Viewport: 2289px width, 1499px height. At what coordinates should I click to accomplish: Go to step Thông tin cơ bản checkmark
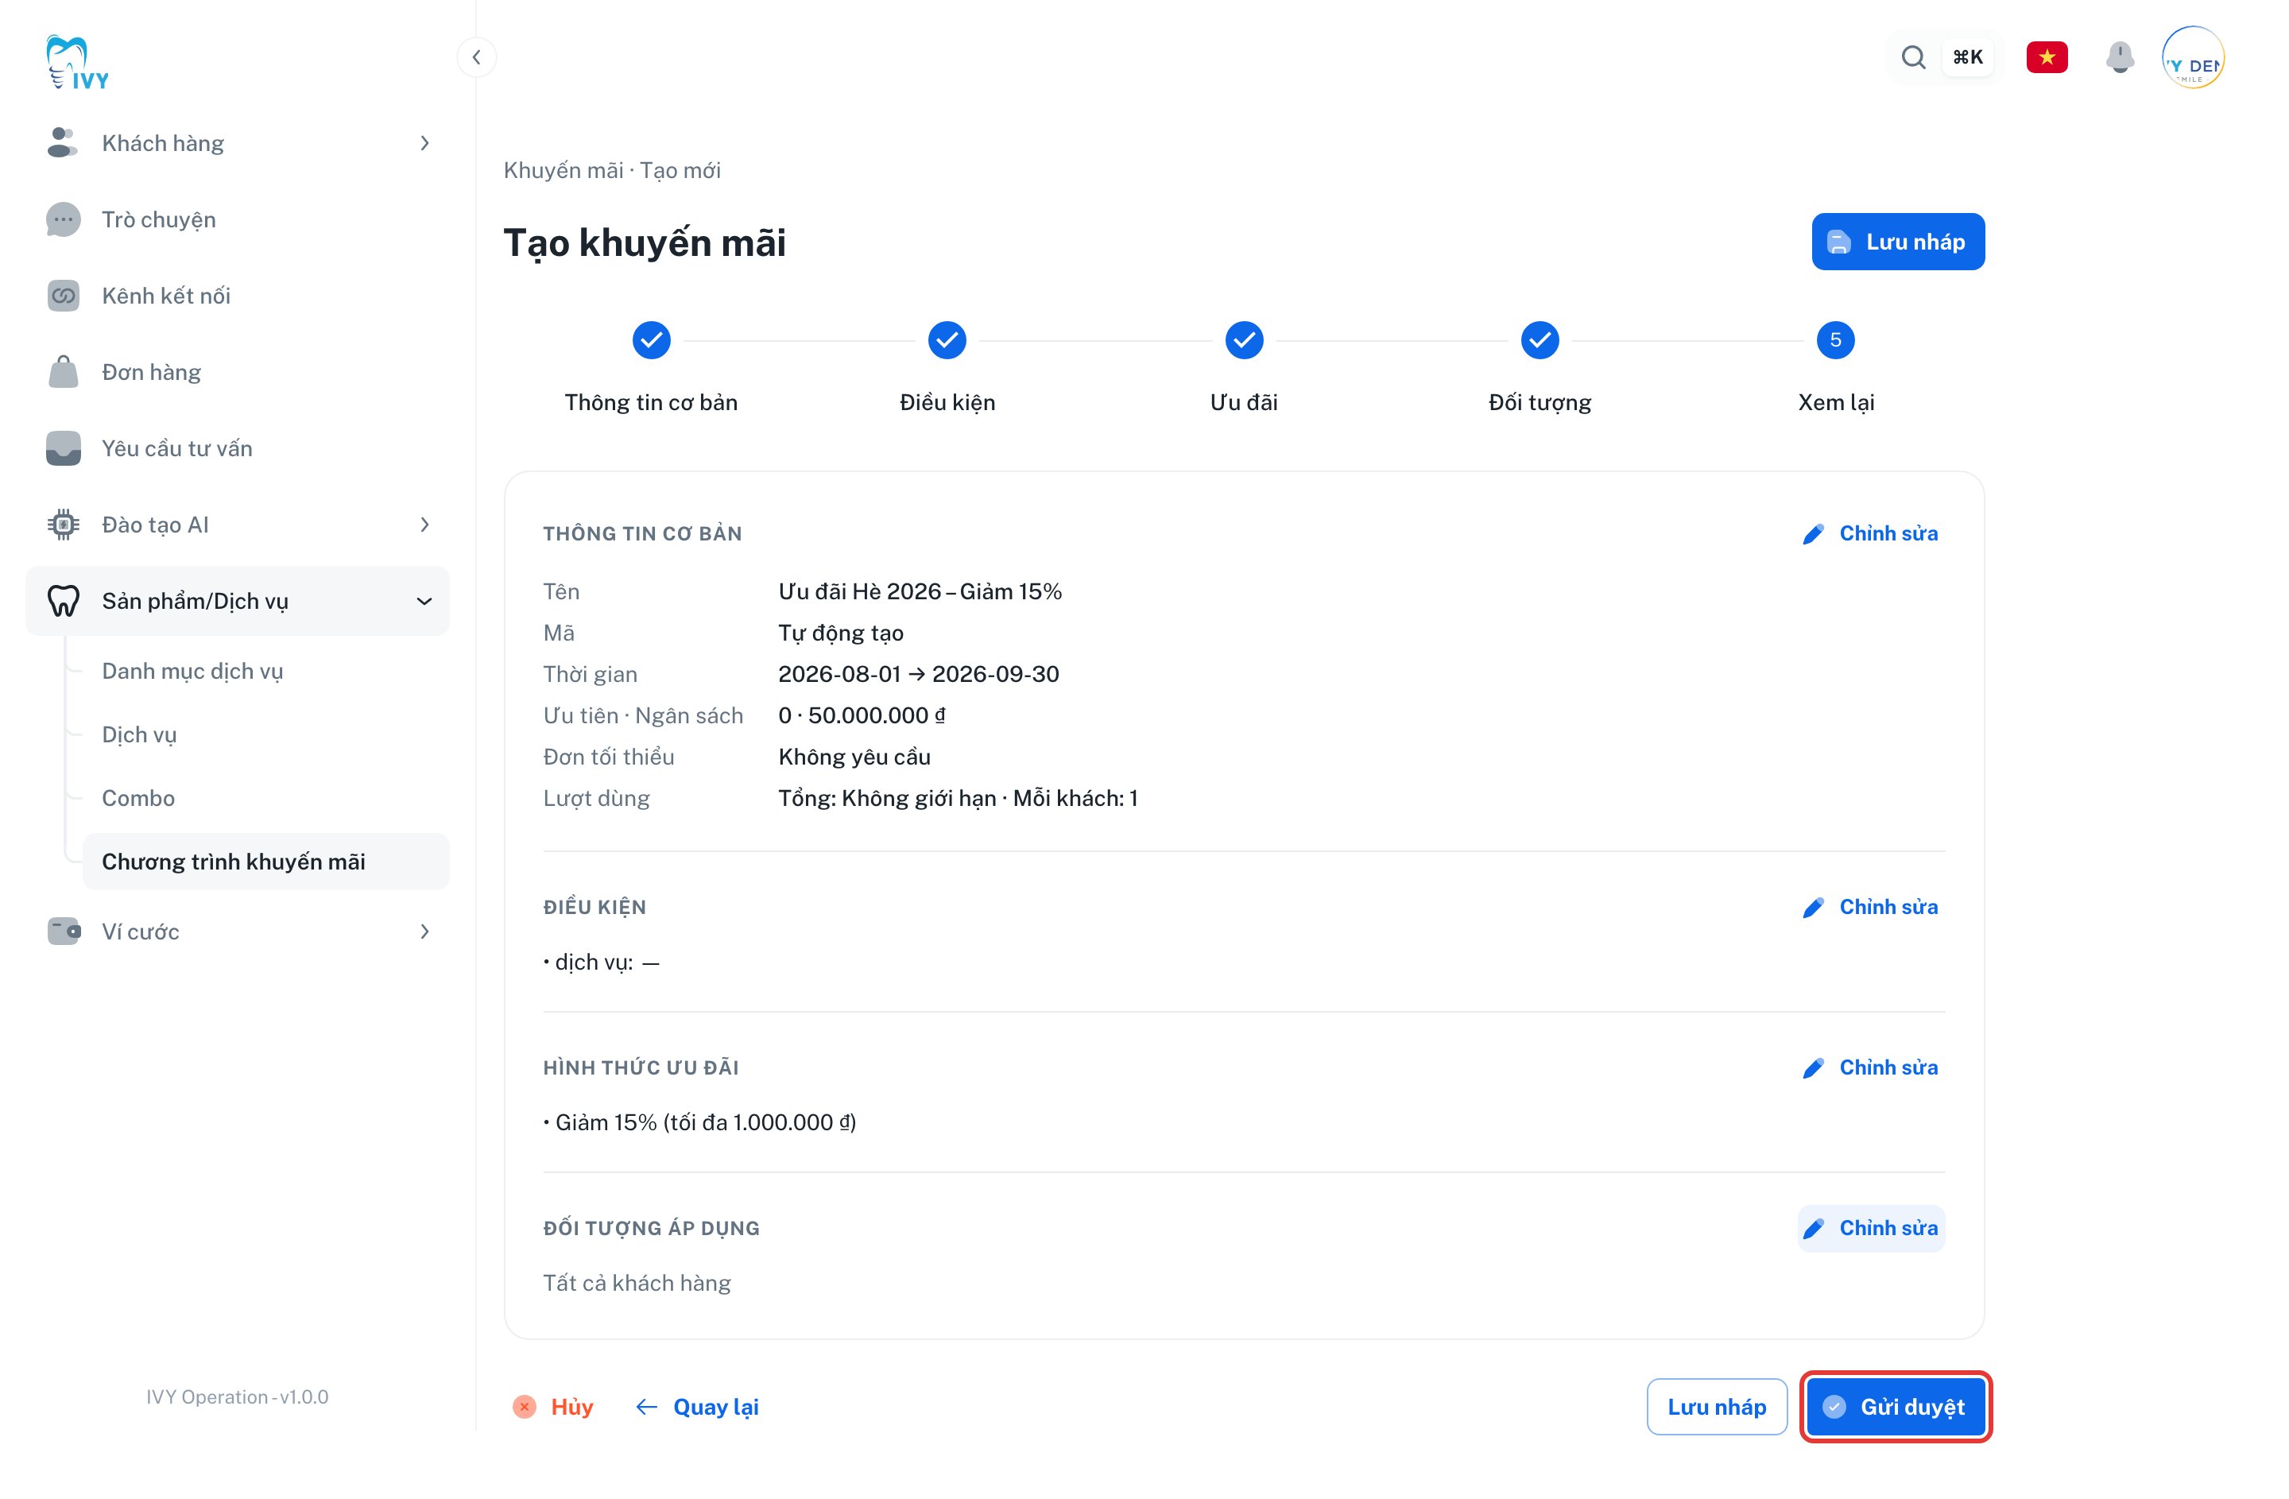[651, 339]
